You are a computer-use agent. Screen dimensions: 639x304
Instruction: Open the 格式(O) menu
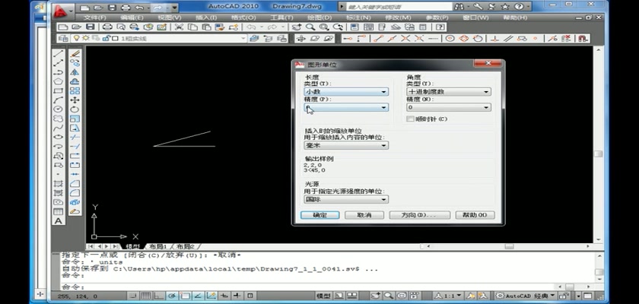click(243, 18)
